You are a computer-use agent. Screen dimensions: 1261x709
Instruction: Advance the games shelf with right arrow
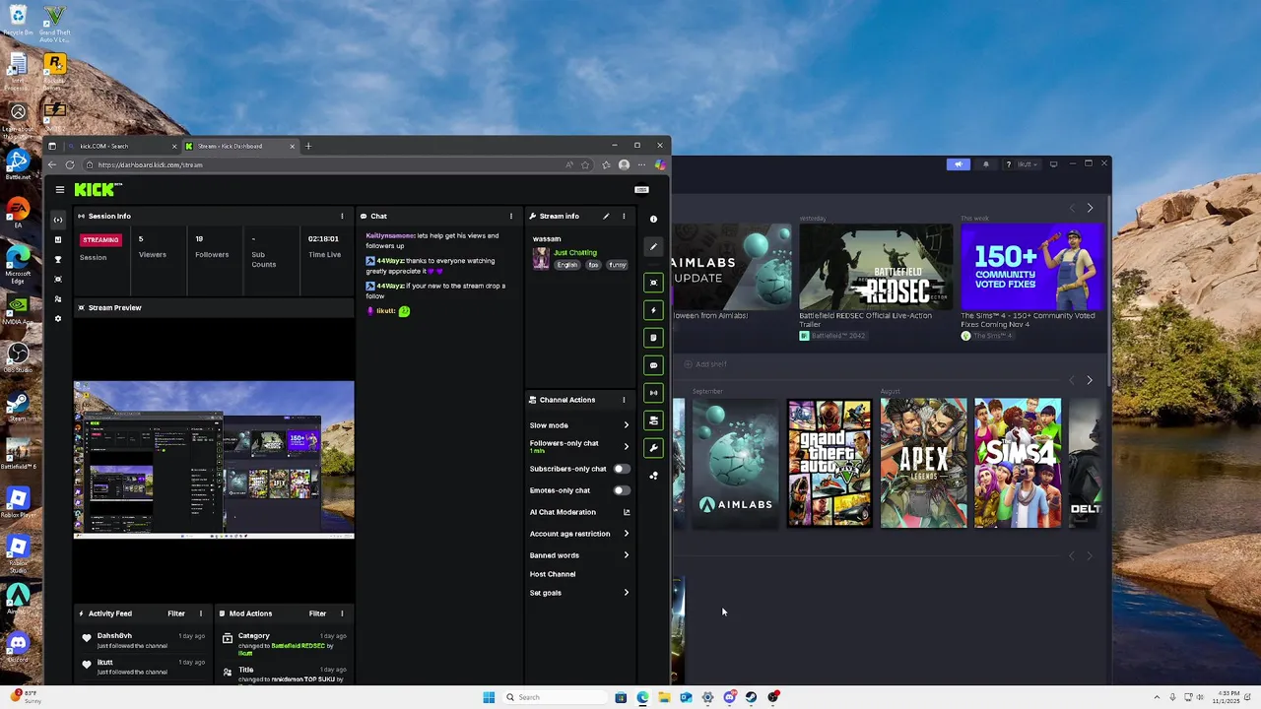coord(1090,380)
